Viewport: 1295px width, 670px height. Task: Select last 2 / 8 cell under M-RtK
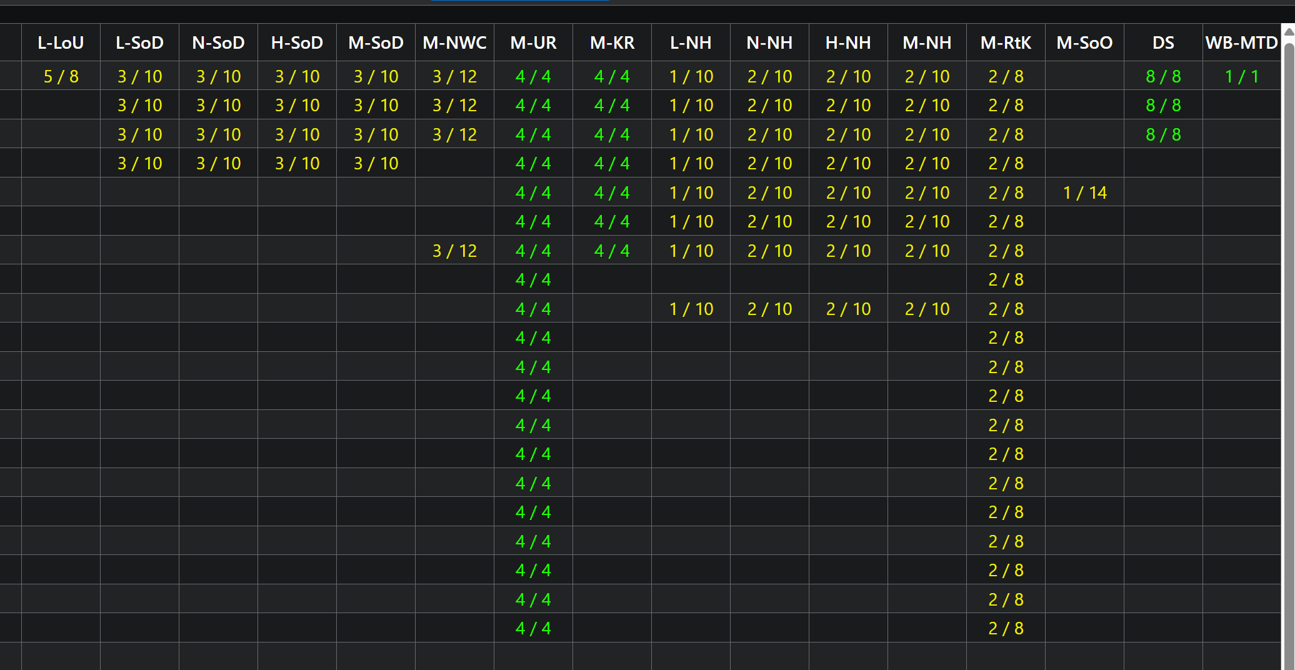(x=1006, y=628)
